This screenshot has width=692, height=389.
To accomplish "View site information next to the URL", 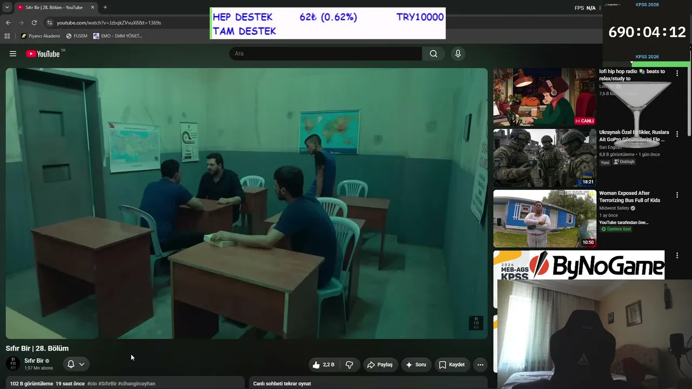I will coord(50,23).
